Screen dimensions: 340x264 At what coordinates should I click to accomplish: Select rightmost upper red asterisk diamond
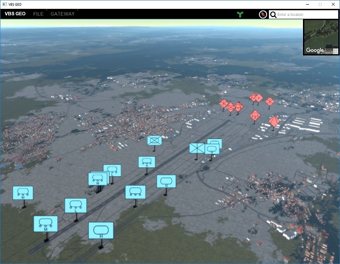click(x=270, y=101)
